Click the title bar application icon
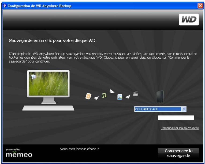The image size is (205, 164). [x=5, y=6]
